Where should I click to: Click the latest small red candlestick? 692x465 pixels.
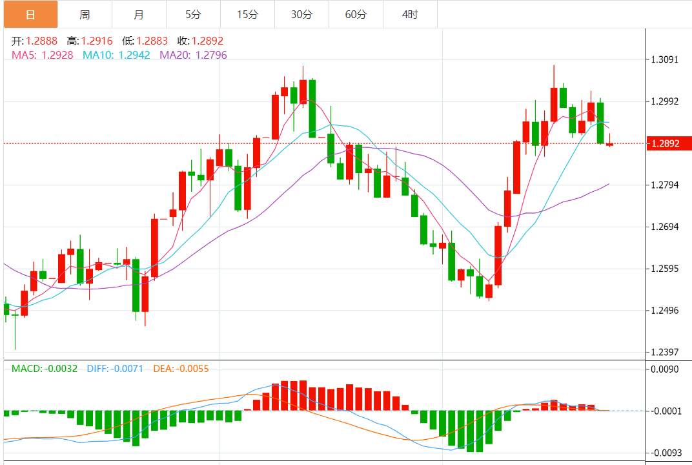click(x=609, y=144)
